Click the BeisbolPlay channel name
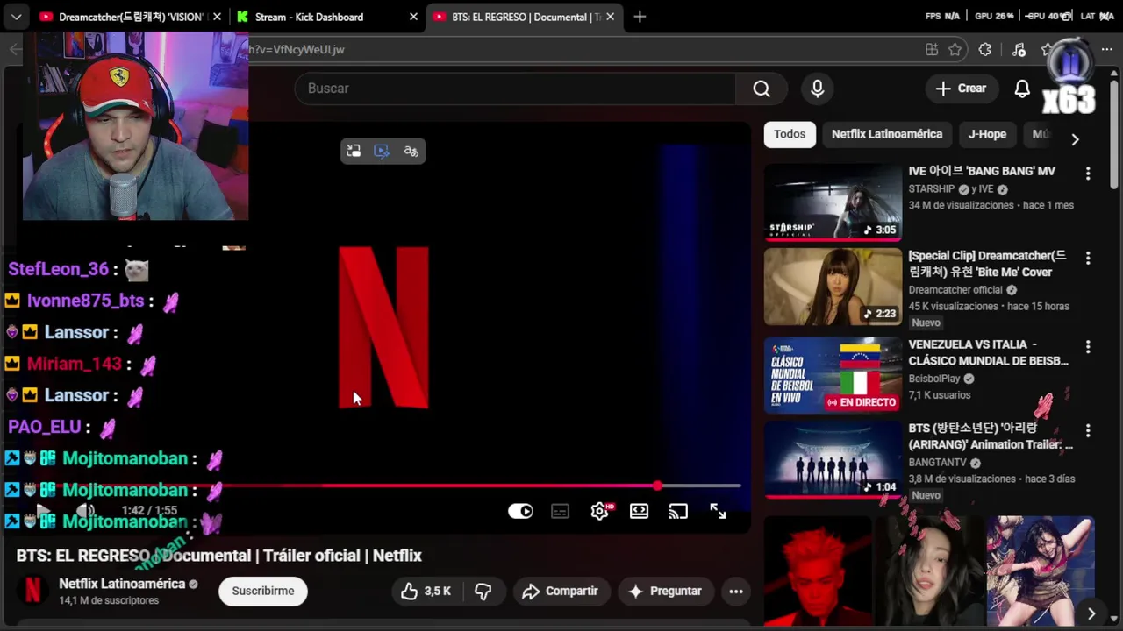1123x631 pixels. 934,379
